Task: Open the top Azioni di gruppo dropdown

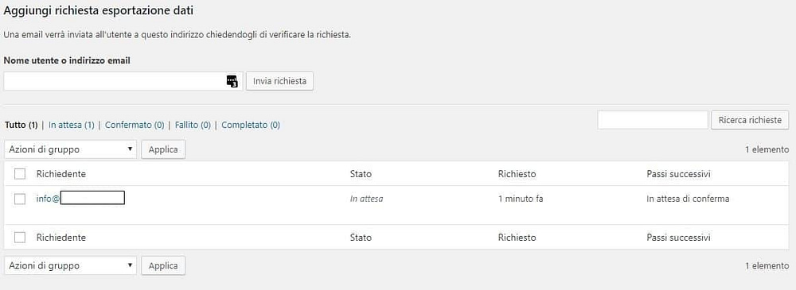Action: pyautogui.click(x=71, y=149)
